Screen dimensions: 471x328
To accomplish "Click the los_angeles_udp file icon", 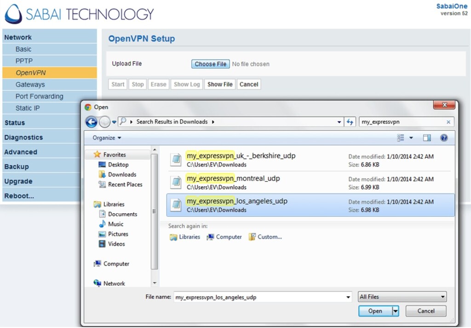I will [x=176, y=205].
